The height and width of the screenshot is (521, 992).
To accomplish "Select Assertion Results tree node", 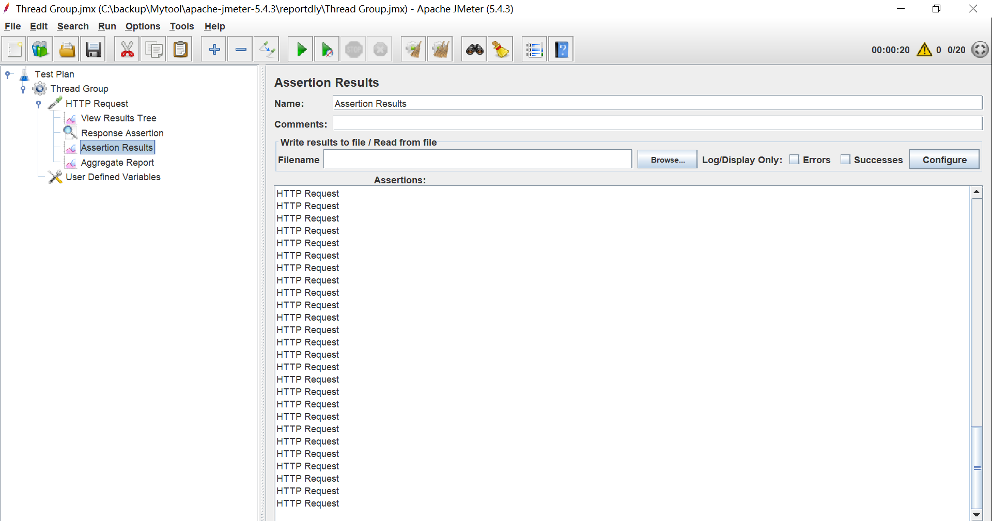I will tap(117, 148).
